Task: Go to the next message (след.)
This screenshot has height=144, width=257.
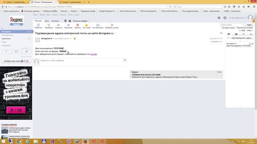Action: coord(250,30)
